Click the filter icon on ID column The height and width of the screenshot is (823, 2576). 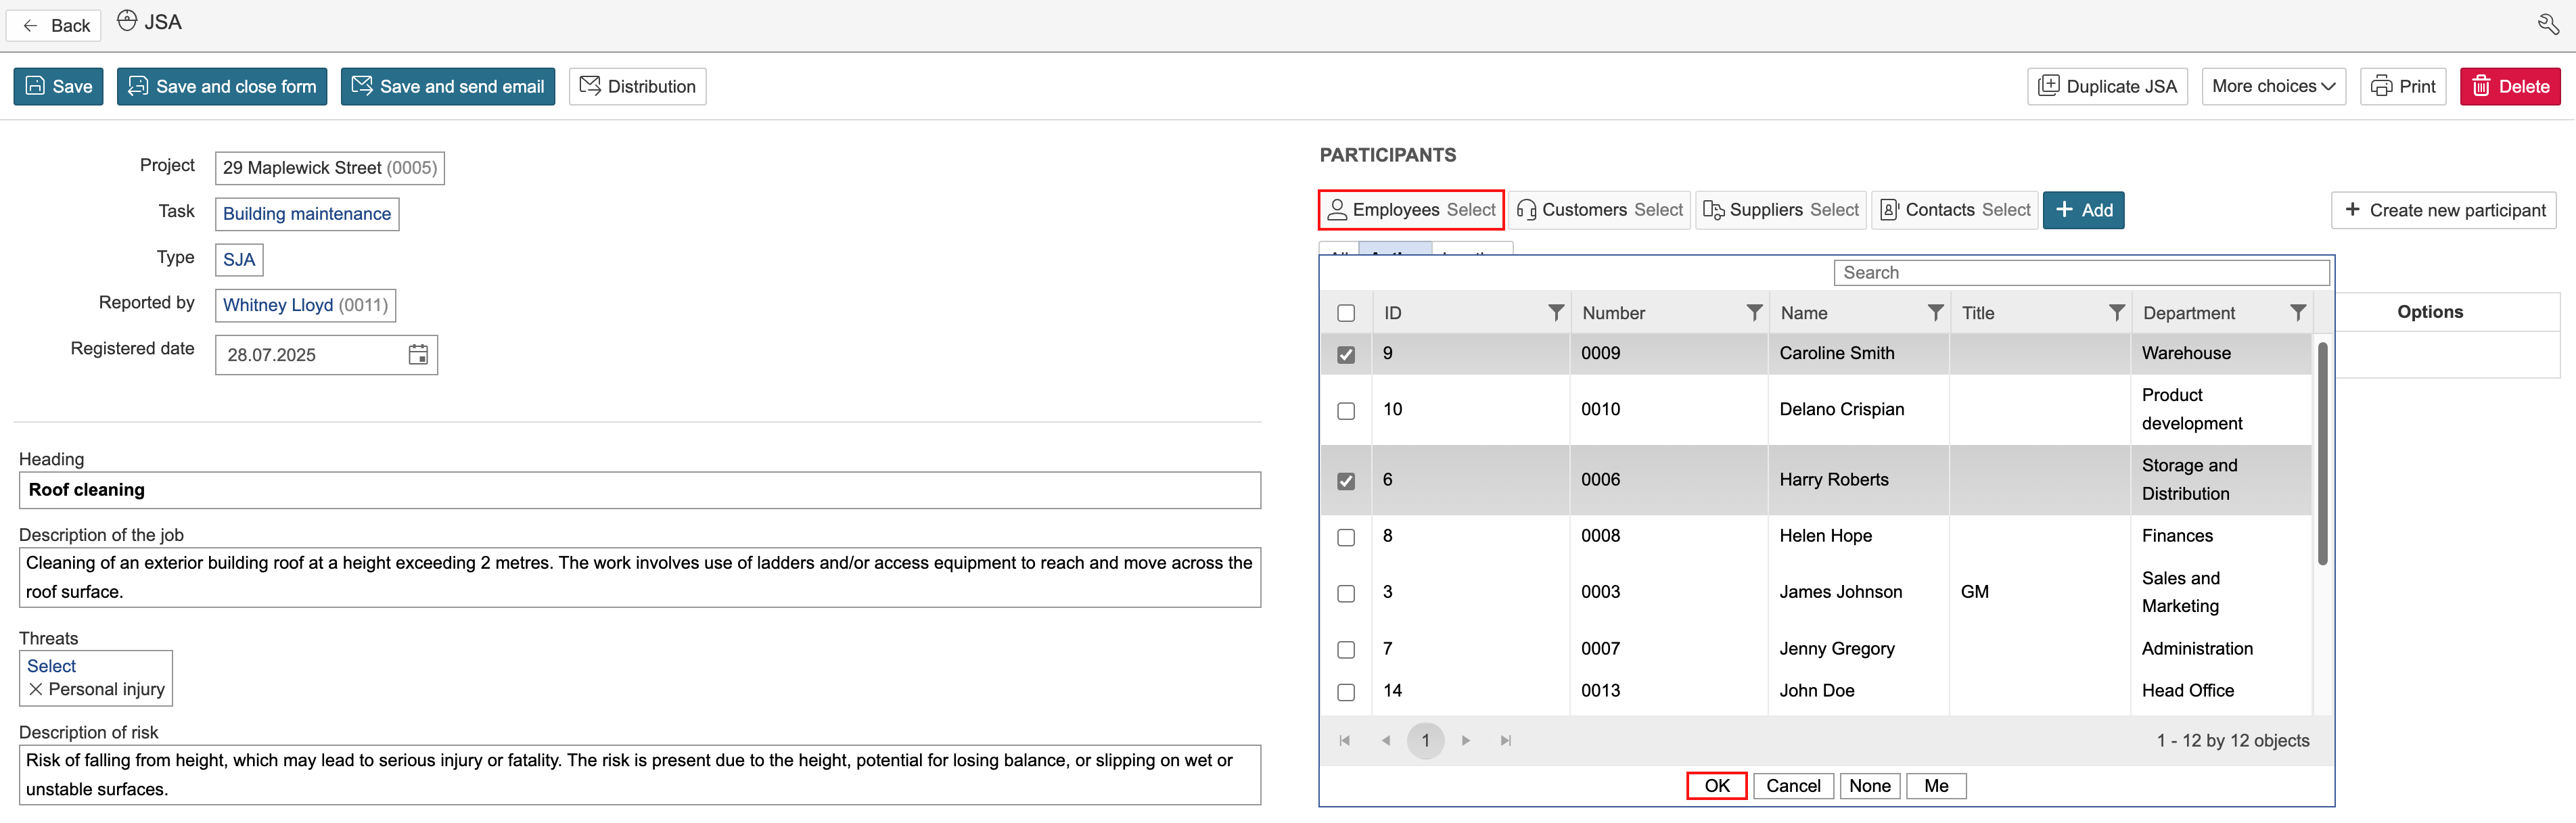[x=1555, y=313]
